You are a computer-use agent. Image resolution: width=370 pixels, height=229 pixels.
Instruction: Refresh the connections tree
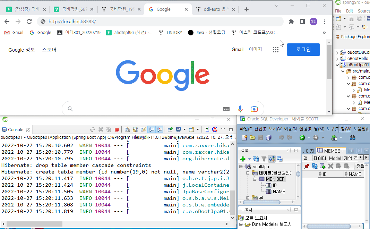click(256, 159)
